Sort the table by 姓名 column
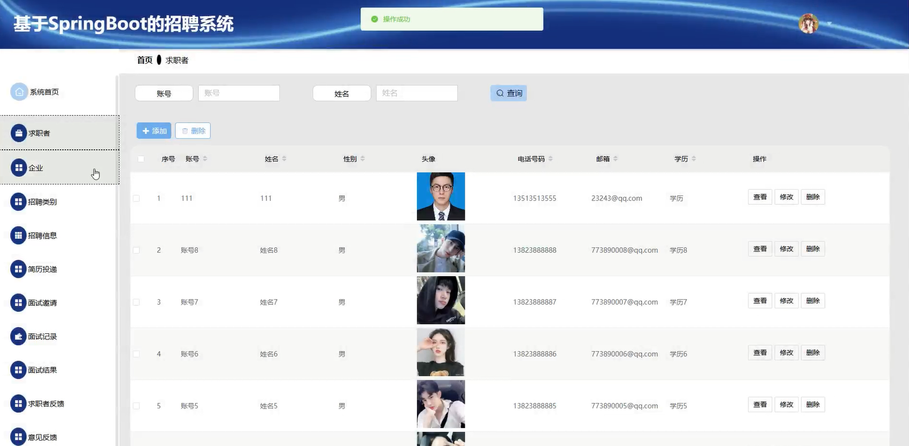This screenshot has height=446, width=909. click(284, 159)
